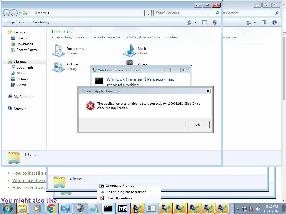Open Action Center flag in the system tray
Screen dimensions: 286x214
click(x=251, y=209)
